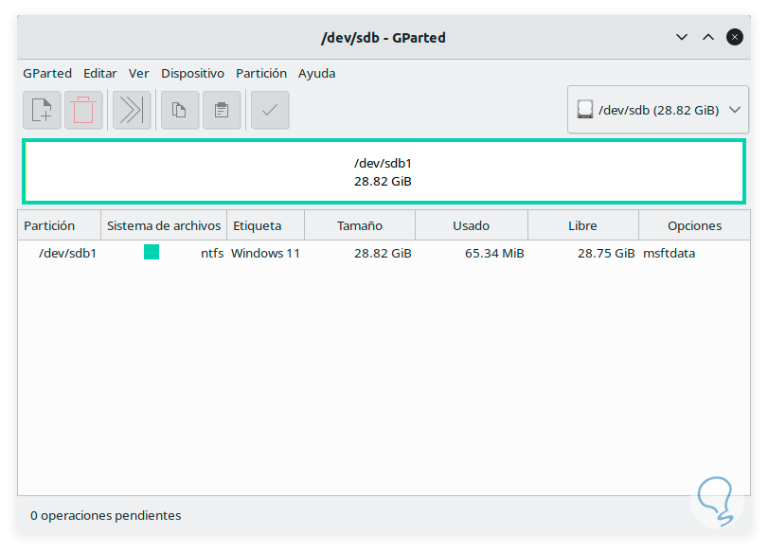The width and height of the screenshot is (768, 552).
Task: Click the New partition toolbar icon
Action: (x=42, y=110)
